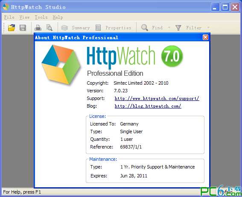Open Print Preview magnifier icon

tap(50, 28)
